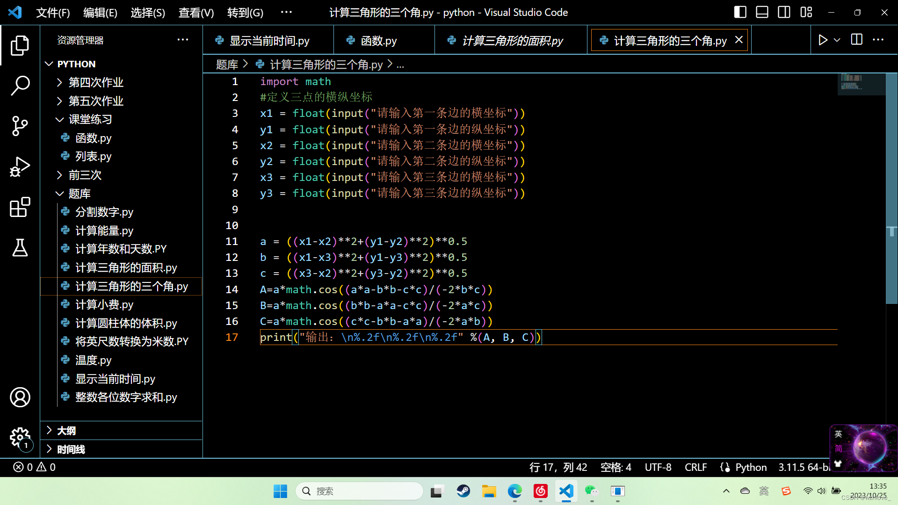Show hidden system tray icons
The width and height of the screenshot is (898, 505).
(726, 491)
